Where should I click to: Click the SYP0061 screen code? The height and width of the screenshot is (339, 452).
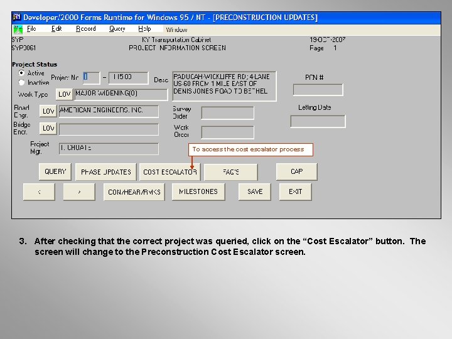click(24, 48)
